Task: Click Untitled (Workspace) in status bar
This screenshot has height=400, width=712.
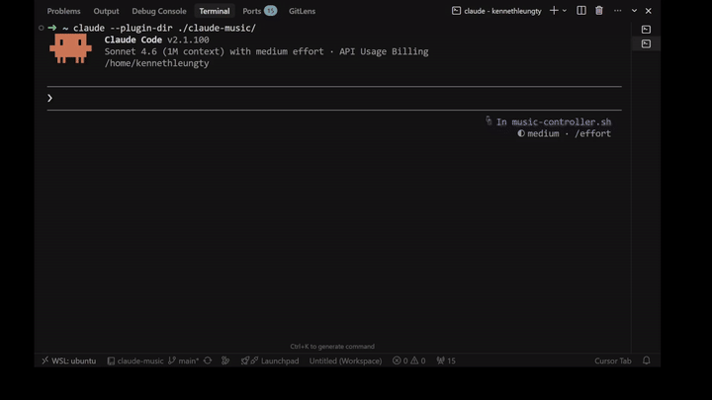Action: point(345,360)
